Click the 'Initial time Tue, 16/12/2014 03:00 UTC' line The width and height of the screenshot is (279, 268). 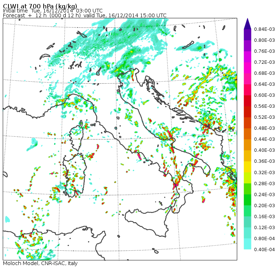(x=52, y=11)
